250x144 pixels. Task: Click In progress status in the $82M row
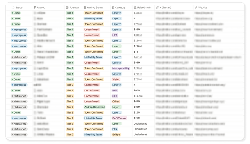tap(19, 30)
